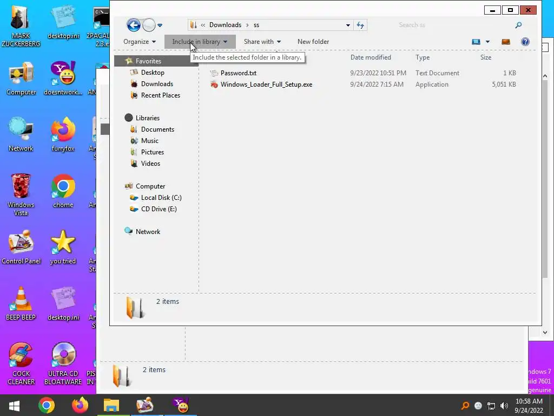Click the Password.txt file icon
554x416 pixels.
tap(214, 73)
